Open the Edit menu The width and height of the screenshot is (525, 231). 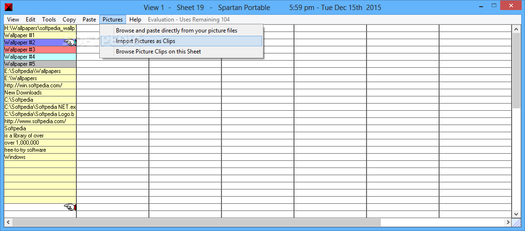pyautogui.click(x=31, y=20)
